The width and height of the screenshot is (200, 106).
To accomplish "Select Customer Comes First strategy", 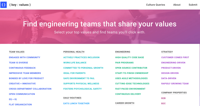I will point(175,57).
